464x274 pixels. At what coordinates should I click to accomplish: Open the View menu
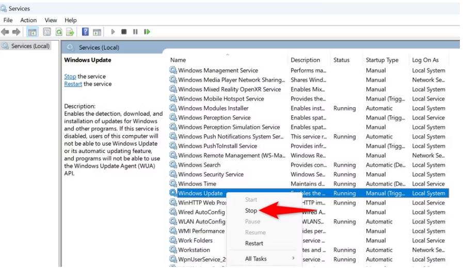pyautogui.click(x=51, y=20)
